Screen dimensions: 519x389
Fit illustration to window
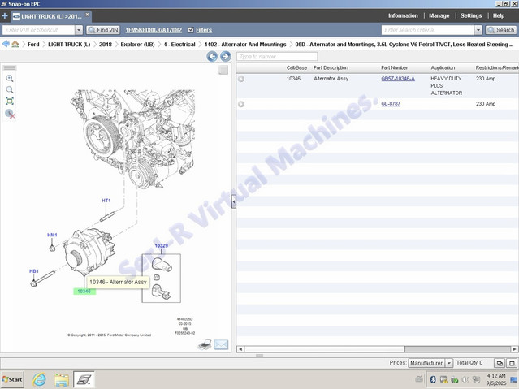[10, 102]
